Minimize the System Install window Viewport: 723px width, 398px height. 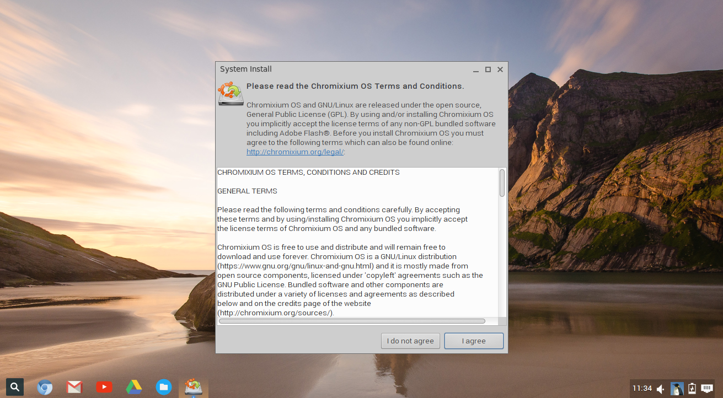point(476,70)
